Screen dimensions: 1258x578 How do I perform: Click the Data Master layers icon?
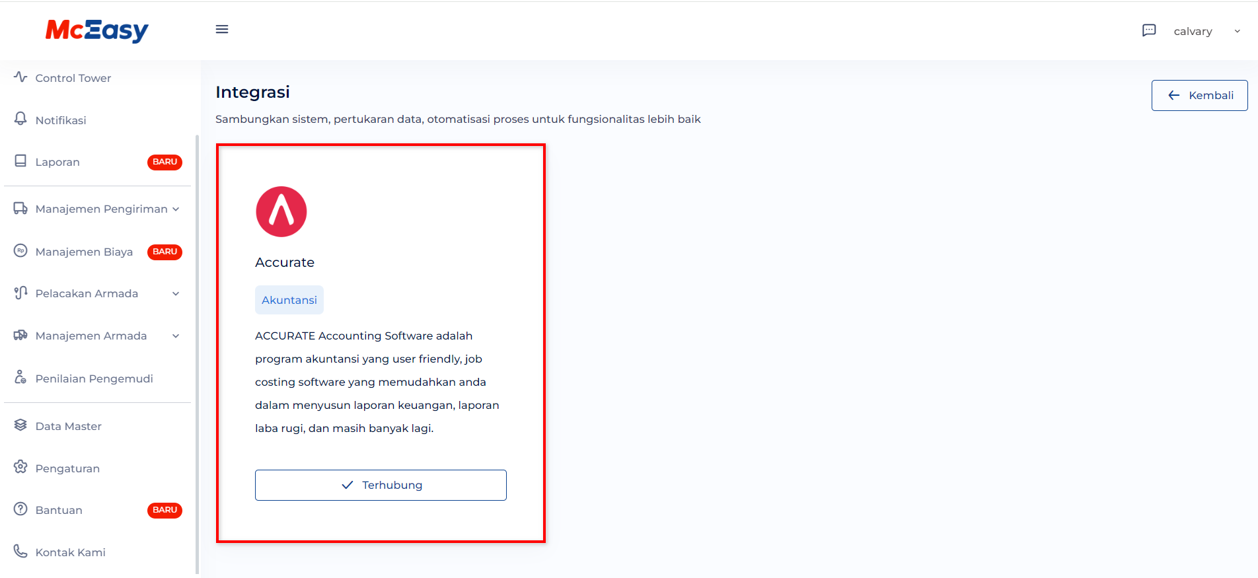pos(20,425)
